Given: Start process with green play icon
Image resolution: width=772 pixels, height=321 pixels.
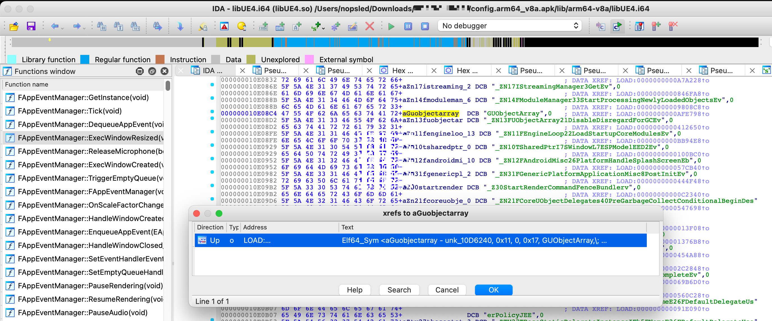Looking at the screenshot, I should [391, 26].
